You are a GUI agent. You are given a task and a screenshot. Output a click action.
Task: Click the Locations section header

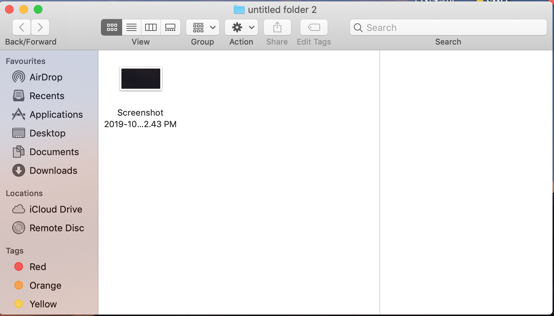click(x=24, y=193)
